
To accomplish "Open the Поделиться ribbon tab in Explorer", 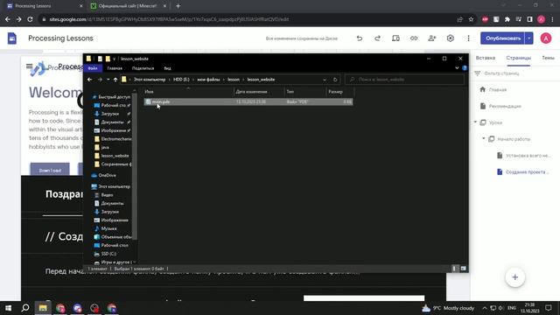I will coord(143,68).
